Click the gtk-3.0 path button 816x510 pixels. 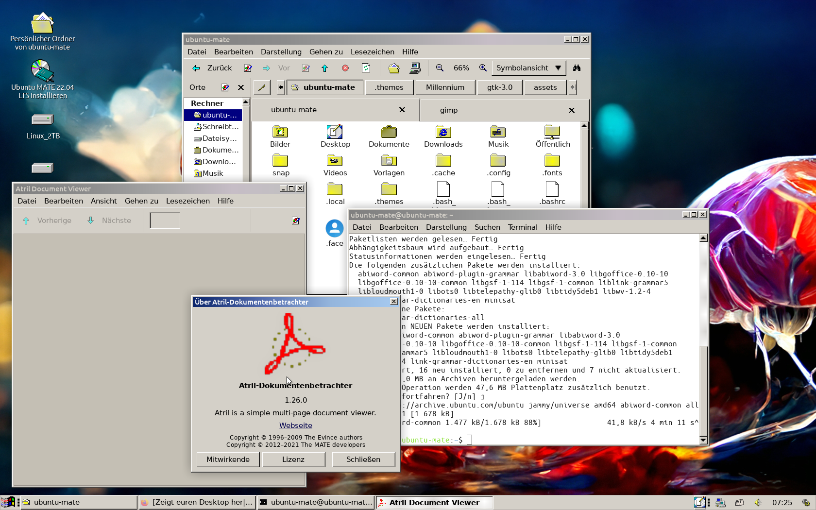coord(500,87)
